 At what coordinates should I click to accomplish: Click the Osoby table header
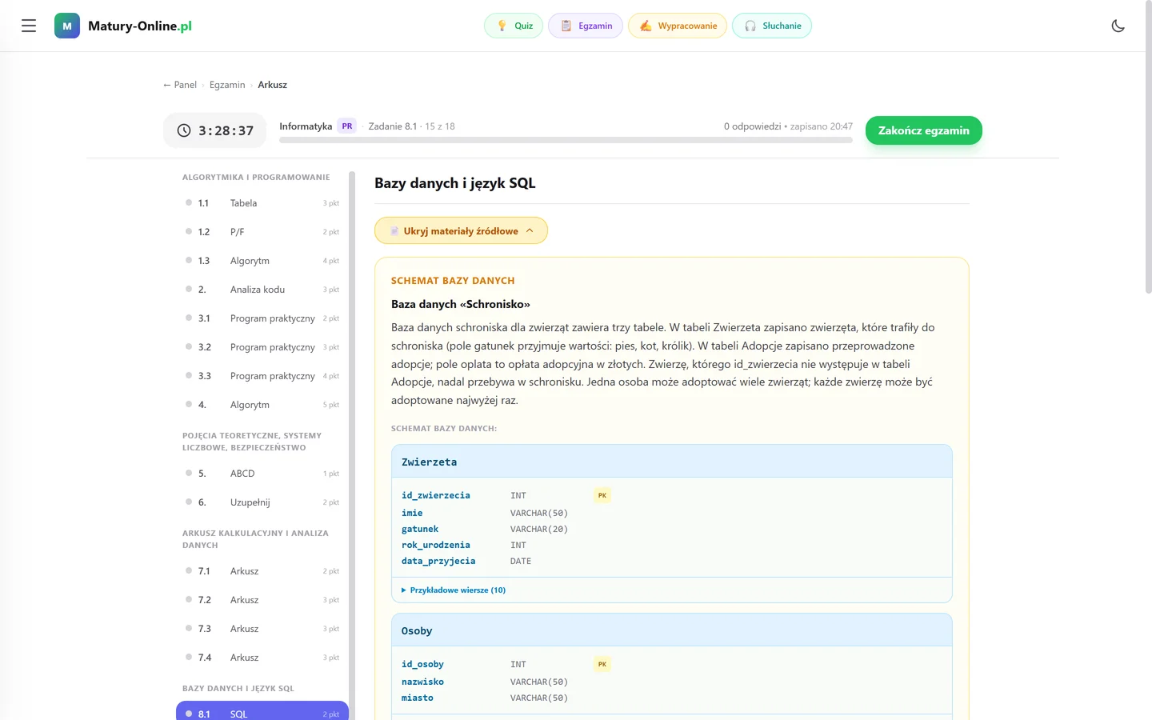click(x=672, y=630)
